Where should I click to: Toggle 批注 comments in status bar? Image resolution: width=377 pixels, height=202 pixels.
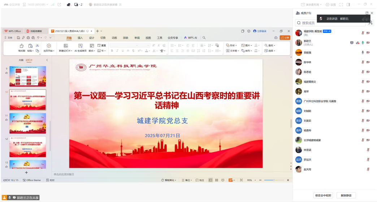tap(200, 180)
